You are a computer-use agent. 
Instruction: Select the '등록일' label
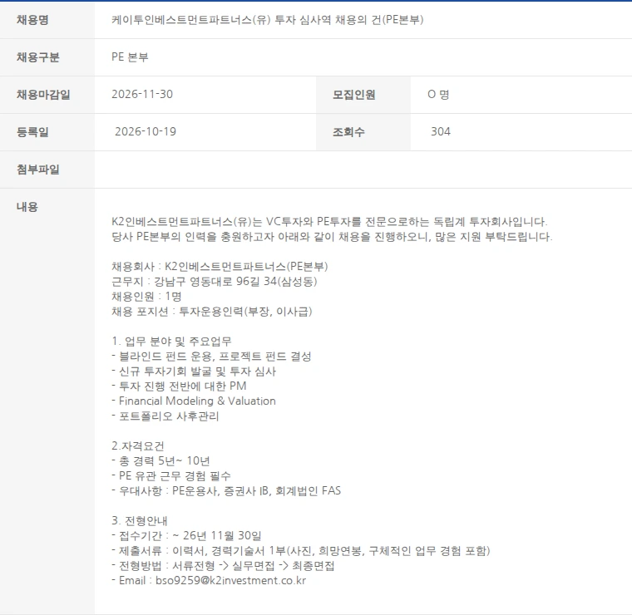tap(32, 132)
